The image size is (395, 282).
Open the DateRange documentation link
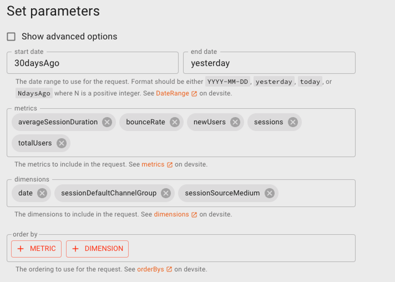172,93
